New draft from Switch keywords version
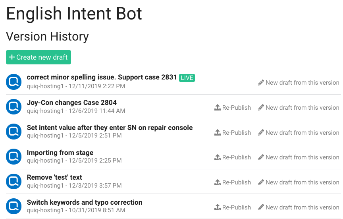The height and width of the screenshot is (219, 343). click(299, 207)
